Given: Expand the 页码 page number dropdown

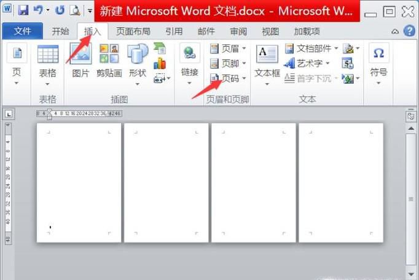Looking at the screenshot, I should coord(229,78).
